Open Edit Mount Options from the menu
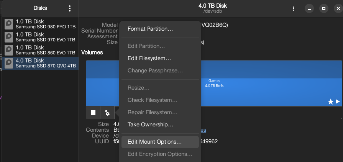Viewport: 343px width, 162px height. click(x=154, y=142)
